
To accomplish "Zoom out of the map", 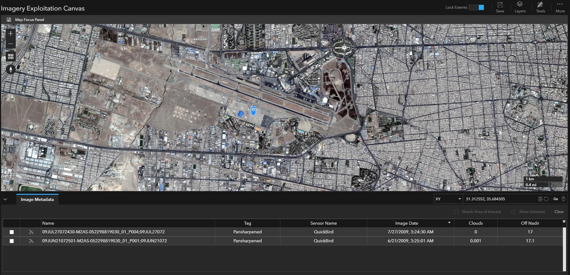I will 10,44.
